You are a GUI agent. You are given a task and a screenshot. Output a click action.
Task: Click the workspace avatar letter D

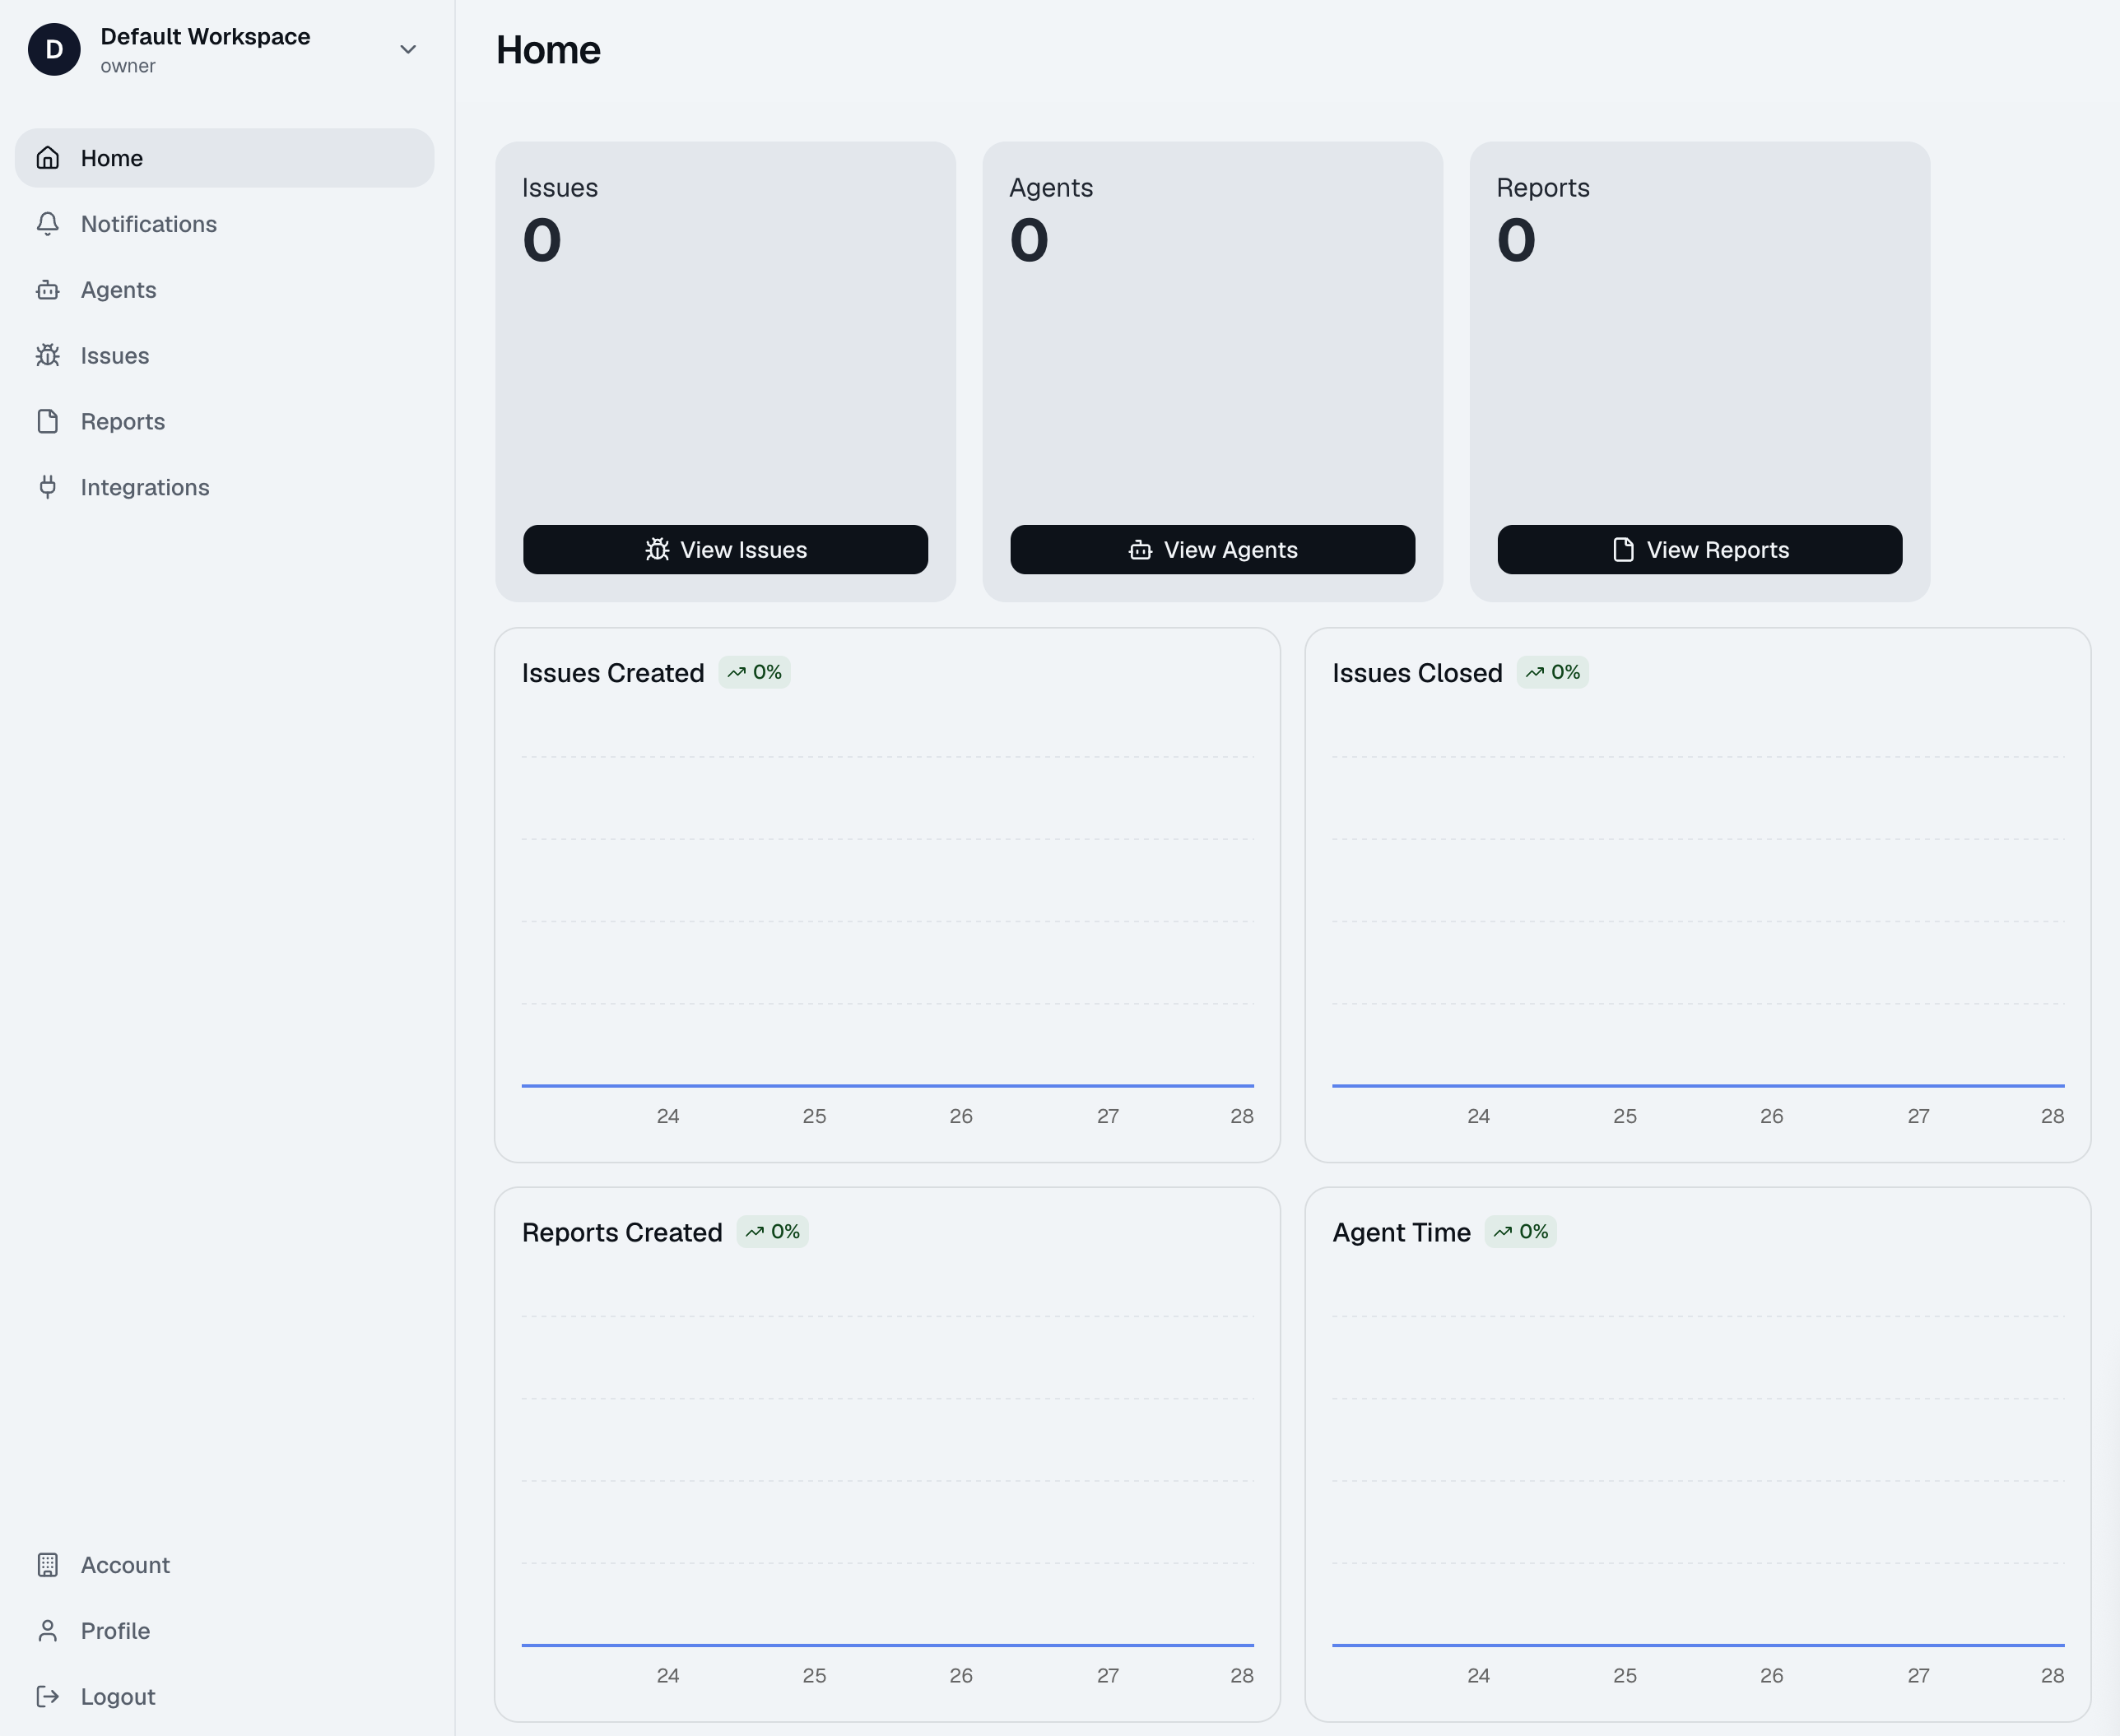point(54,50)
